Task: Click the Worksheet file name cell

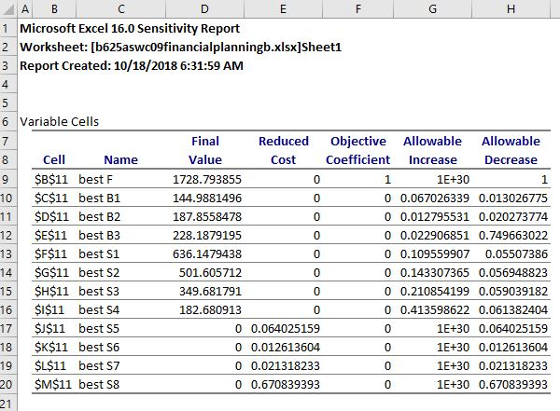Action: pyautogui.click(x=181, y=48)
